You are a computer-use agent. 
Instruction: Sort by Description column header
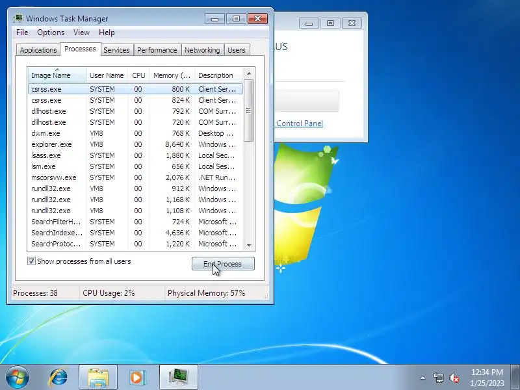tap(219, 75)
